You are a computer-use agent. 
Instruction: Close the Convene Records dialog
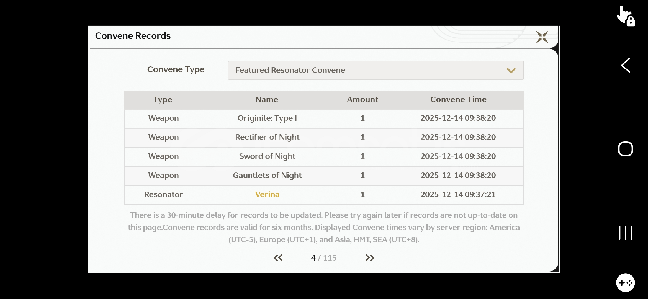(542, 37)
